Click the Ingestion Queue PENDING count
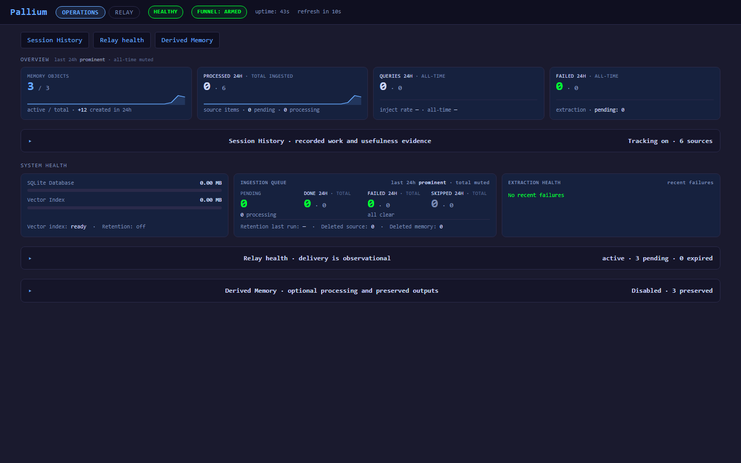Image resolution: width=741 pixels, height=463 pixels. coord(244,204)
